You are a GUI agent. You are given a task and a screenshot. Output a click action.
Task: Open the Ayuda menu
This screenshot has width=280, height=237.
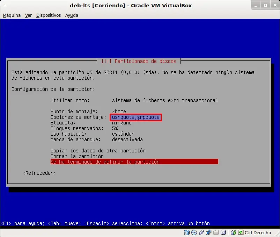click(x=72, y=15)
